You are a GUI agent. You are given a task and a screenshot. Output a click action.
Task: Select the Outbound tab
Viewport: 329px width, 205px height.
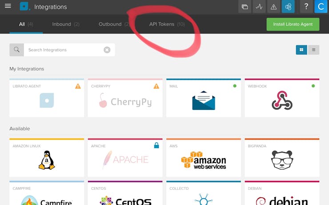coord(114,24)
